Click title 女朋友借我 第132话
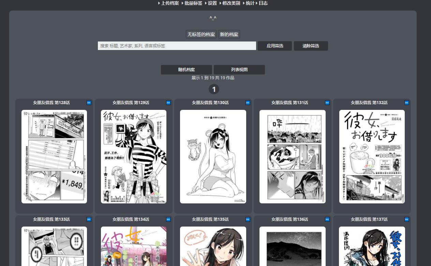This screenshot has height=266, width=431. 369,103
